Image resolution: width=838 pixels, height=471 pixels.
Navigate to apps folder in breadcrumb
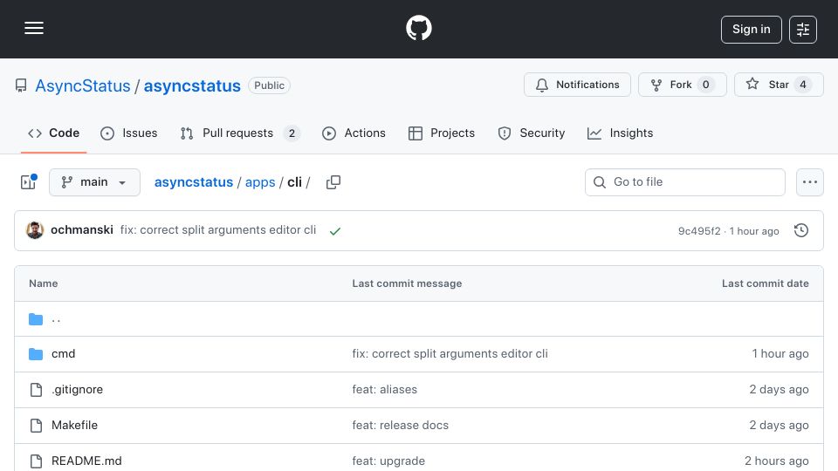pyautogui.click(x=260, y=182)
